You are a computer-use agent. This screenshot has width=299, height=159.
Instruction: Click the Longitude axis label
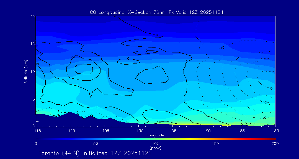155,135
